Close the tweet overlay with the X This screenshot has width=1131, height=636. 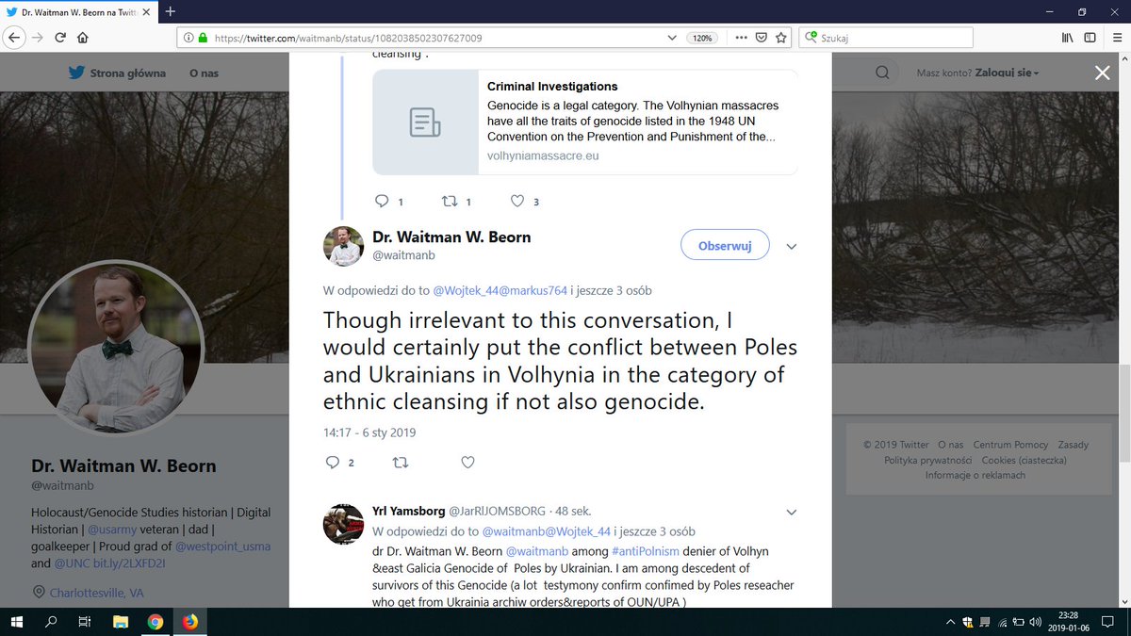[1102, 73]
